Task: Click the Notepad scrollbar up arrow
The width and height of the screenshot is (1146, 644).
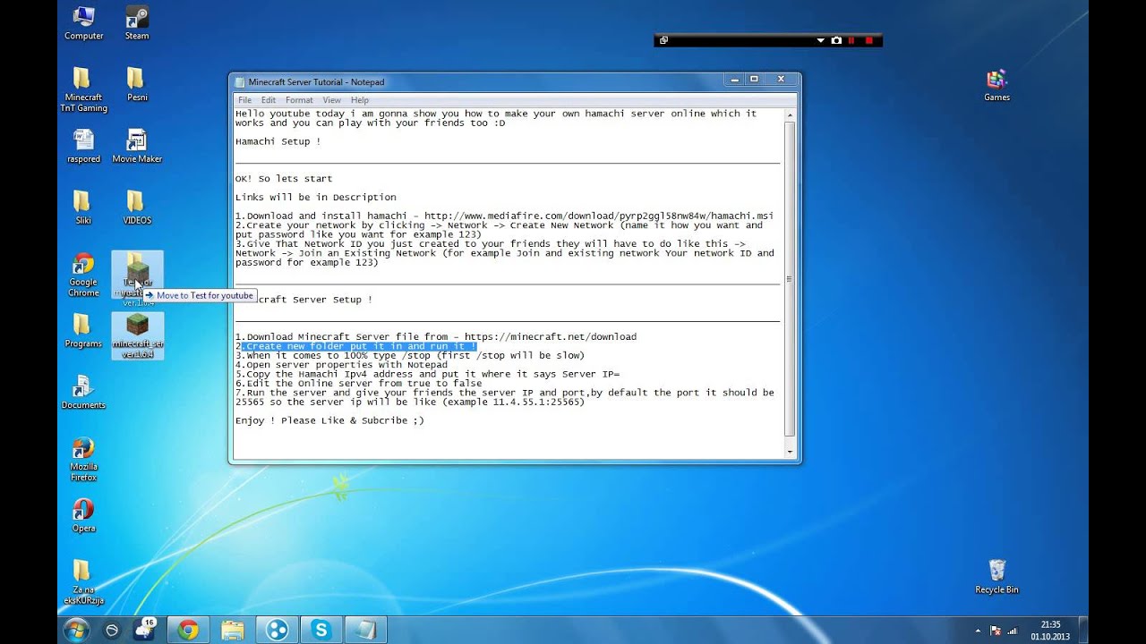Action: 790,115
